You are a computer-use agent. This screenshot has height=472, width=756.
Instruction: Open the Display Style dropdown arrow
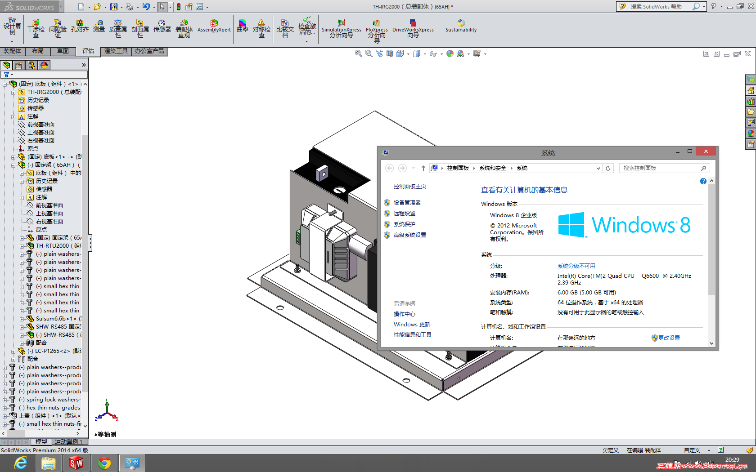tap(425, 54)
